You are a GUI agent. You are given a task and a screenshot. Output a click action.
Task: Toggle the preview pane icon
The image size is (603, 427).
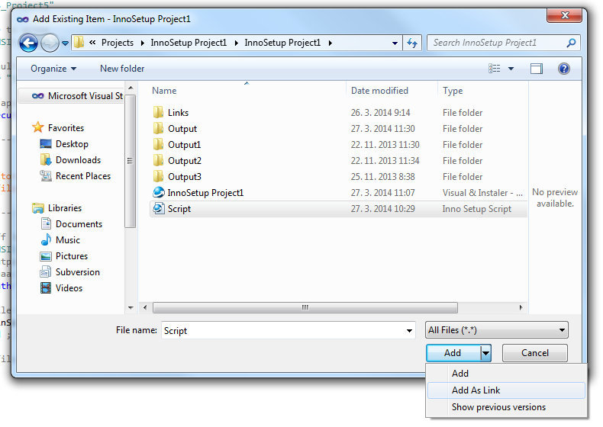tap(536, 69)
